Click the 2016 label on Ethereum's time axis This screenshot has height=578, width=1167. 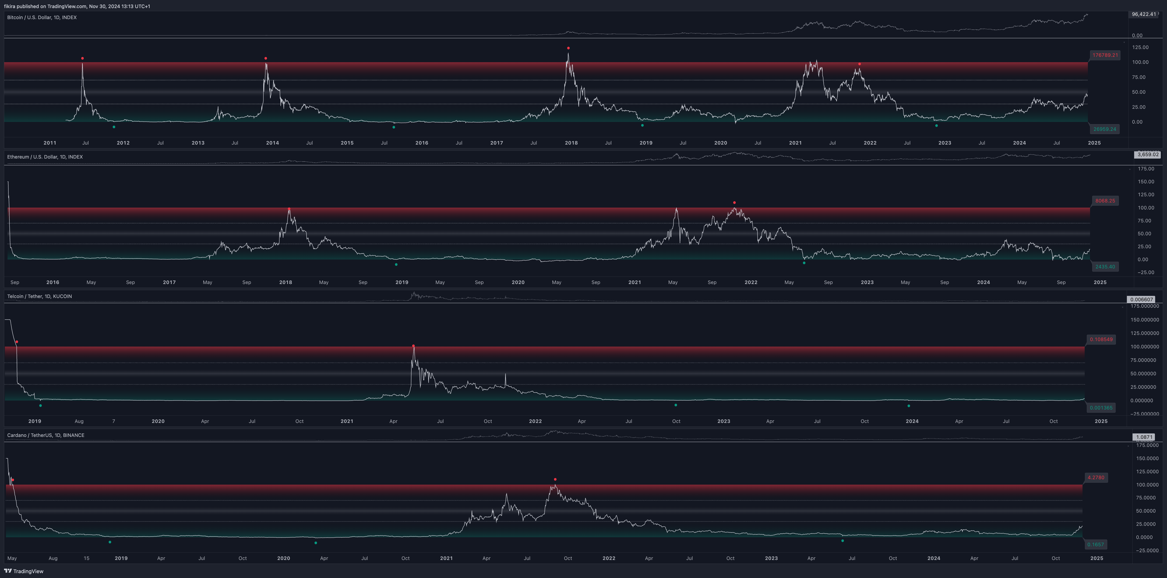(x=52, y=282)
